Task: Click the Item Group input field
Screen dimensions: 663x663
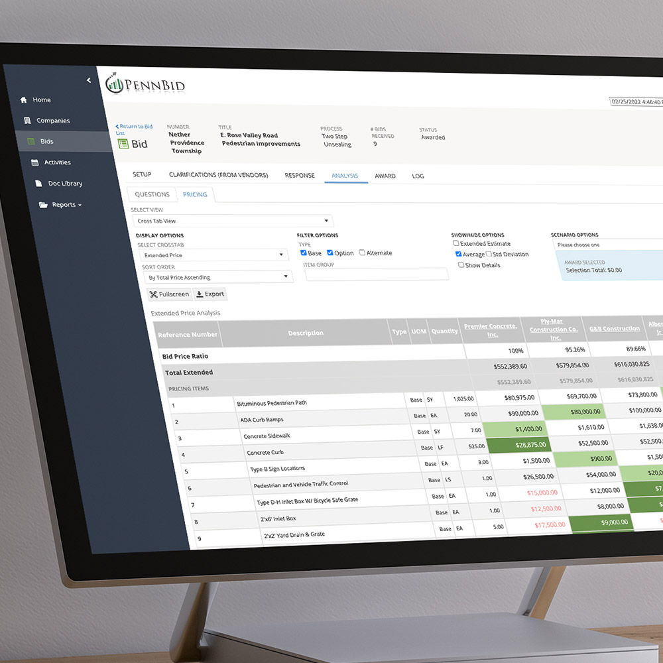Action: tap(377, 274)
